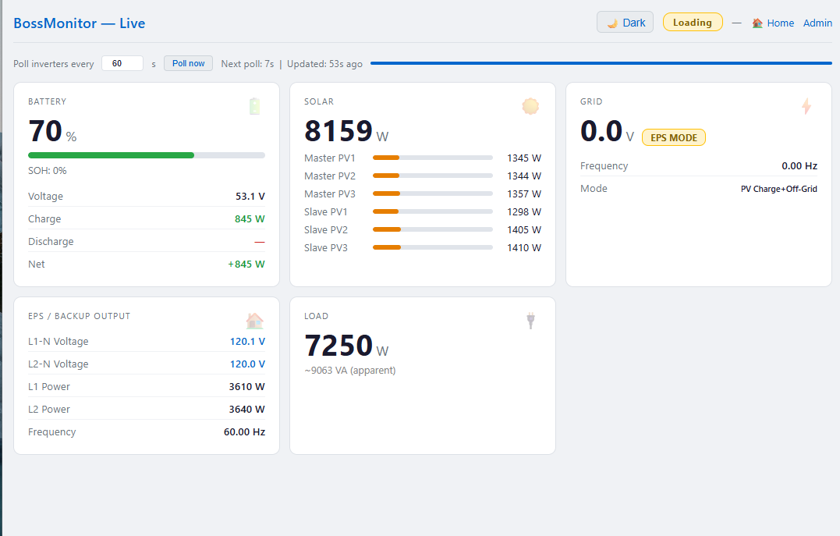Click the Poll now button
Image resolution: width=840 pixels, height=536 pixels.
[x=188, y=63]
